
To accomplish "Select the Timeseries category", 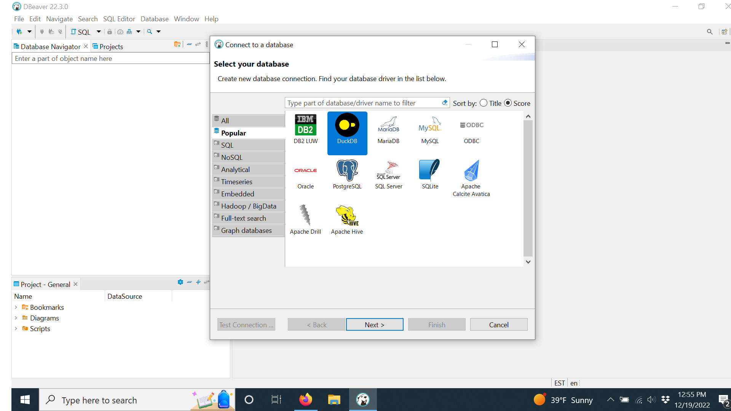I will [x=248, y=182].
